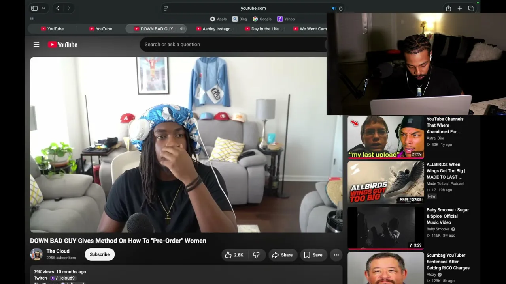Mute the DOWN BAD GUY tab speaker icon
506x284 pixels.
tap(182, 29)
